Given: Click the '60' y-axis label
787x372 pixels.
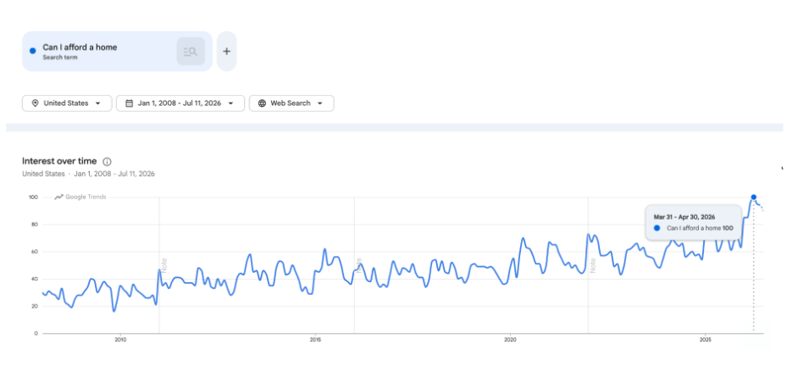Looking at the screenshot, I should click(x=36, y=252).
